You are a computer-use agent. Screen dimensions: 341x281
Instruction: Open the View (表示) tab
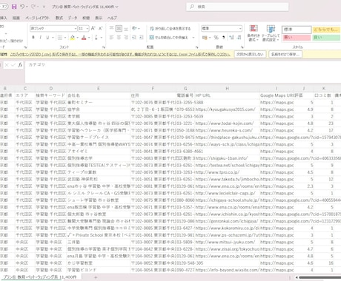pyautogui.click(x=99, y=18)
